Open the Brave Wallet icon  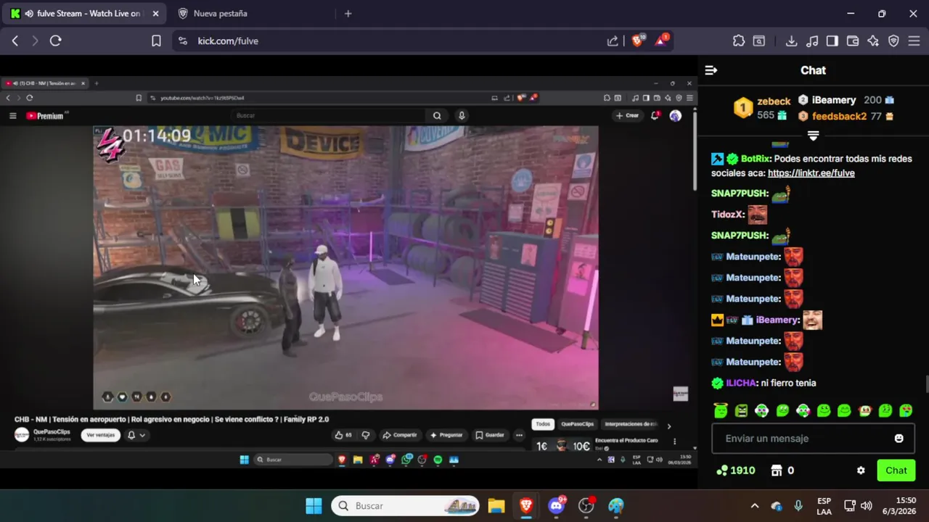(x=853, y=41)
